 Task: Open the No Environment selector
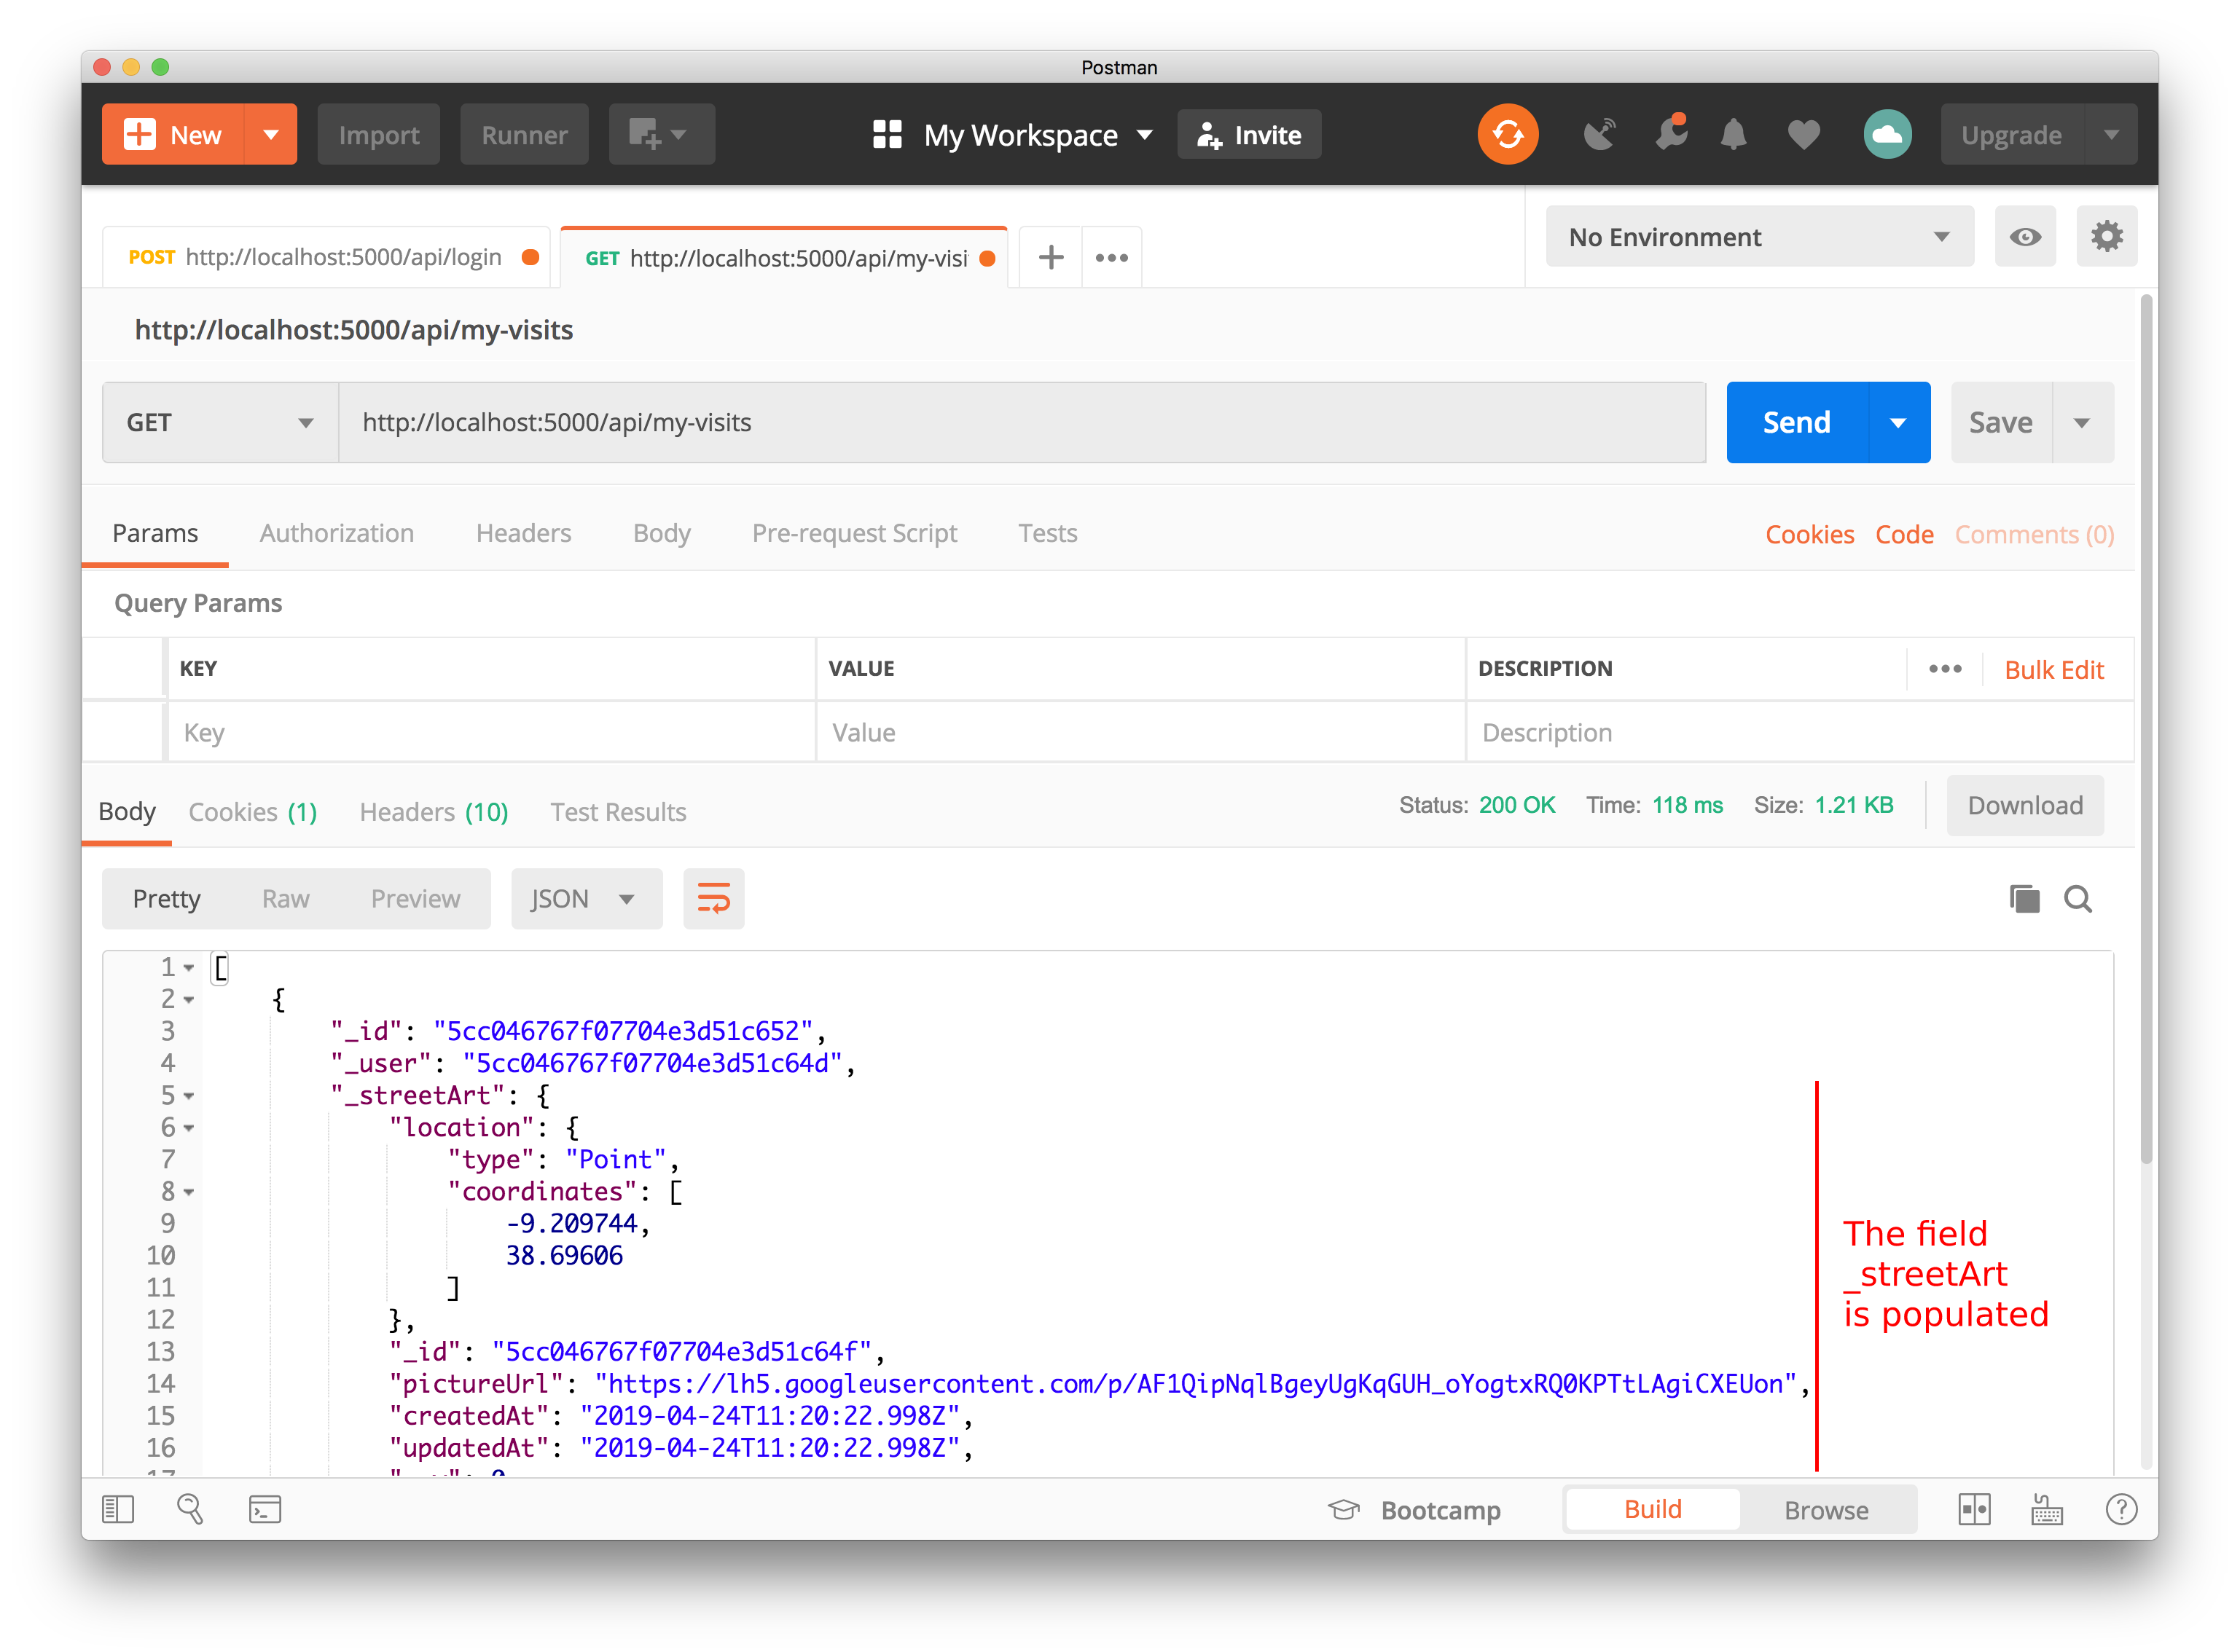[x=1759, y=237]
